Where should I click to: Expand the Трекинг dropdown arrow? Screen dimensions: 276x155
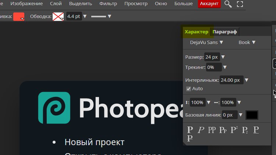225,67
